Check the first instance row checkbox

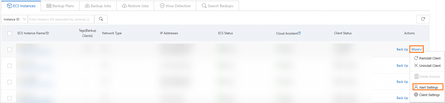click(10, 50)
